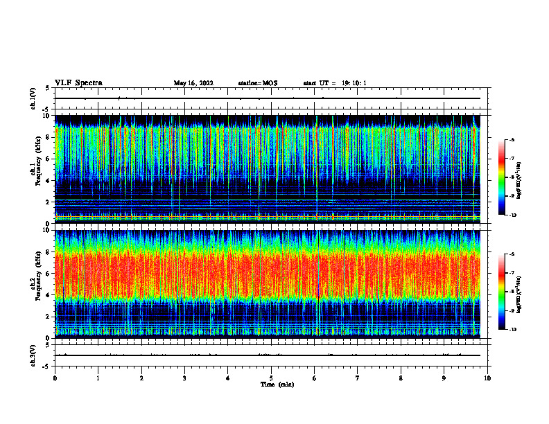Click the time axis tick label '10'
The height and width of the screenshot is (424, 549).
[487, 378]
